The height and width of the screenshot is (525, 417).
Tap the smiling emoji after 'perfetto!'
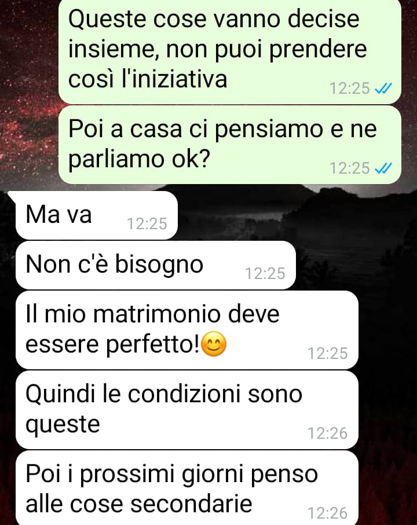pyautogui.click(x=214, y=344)
